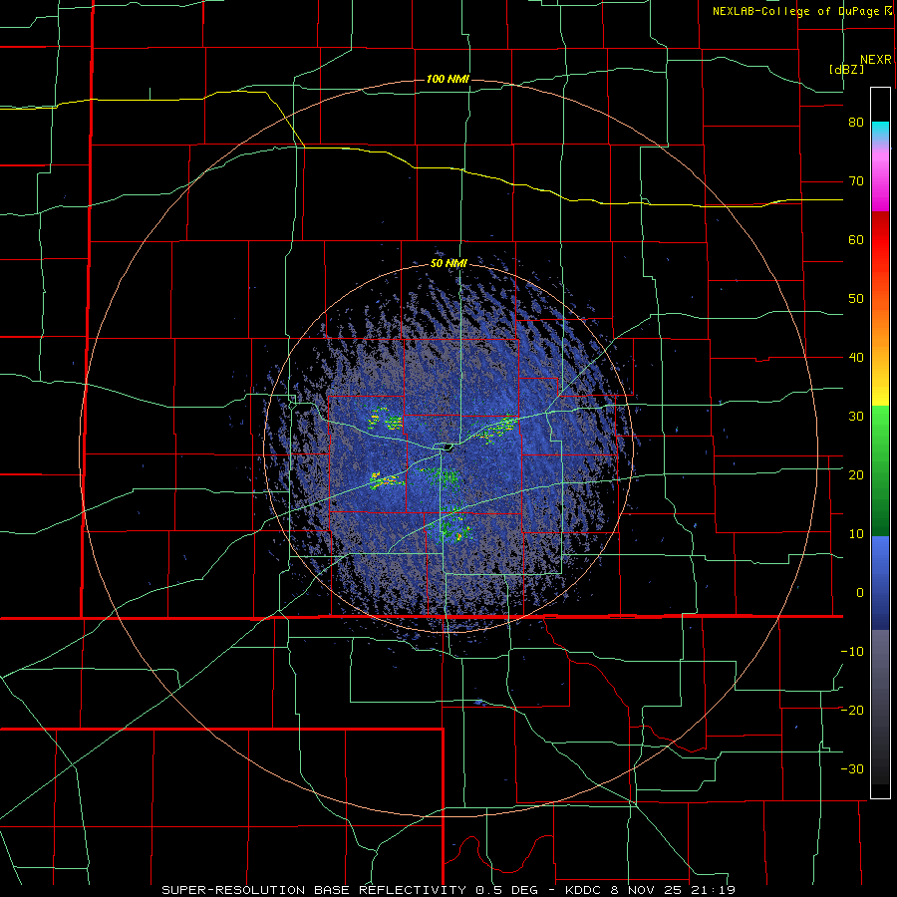
Task: Click the 80 value on the dBZ scale
Action: coord(856,123)
